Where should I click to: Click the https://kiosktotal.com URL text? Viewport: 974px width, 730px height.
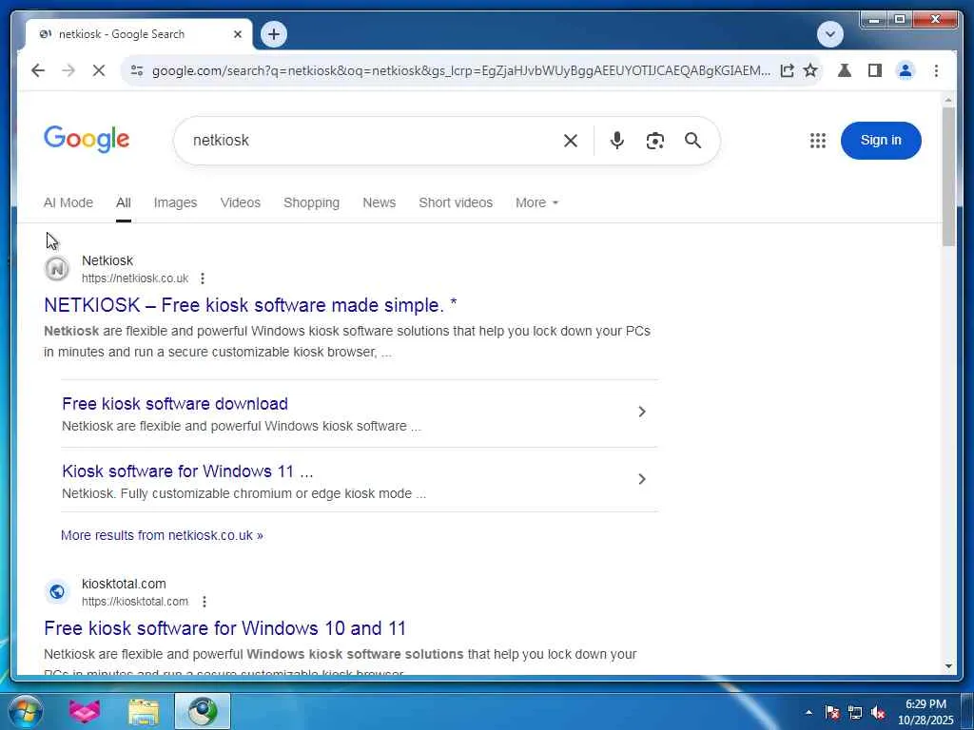135,602
